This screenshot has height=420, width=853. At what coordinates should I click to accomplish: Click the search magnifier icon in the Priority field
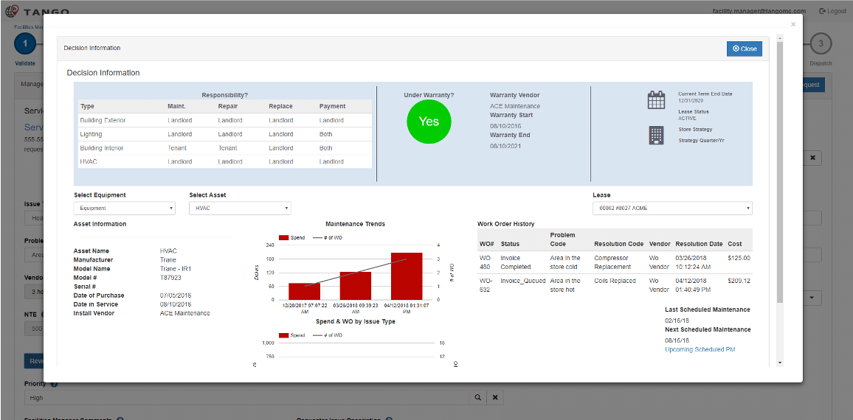click(478, 398)
